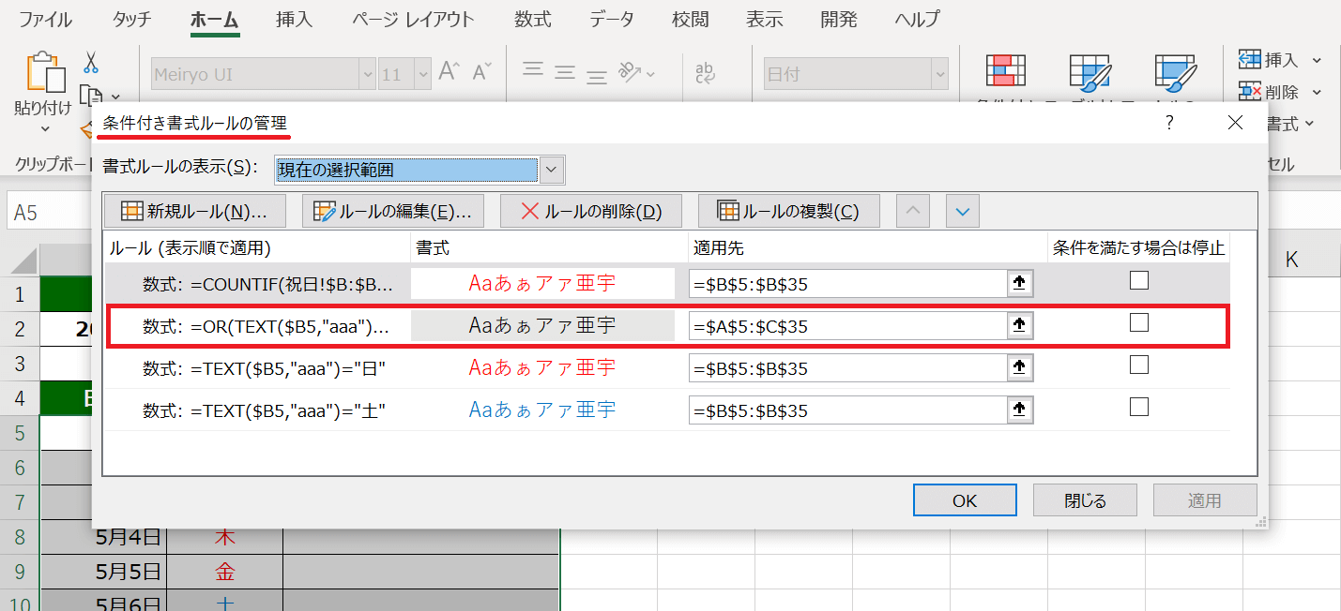This screenshot has height=611, width=1341.
Task: Check Stop If True for the OR(TEXT rule
Action: coord(1138,323)
